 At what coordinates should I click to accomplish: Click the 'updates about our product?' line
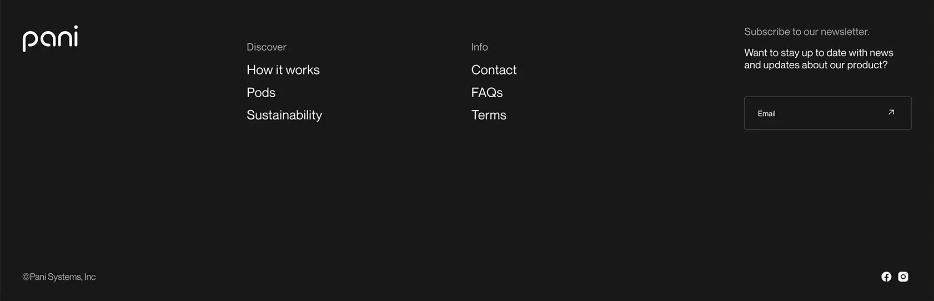816,65
